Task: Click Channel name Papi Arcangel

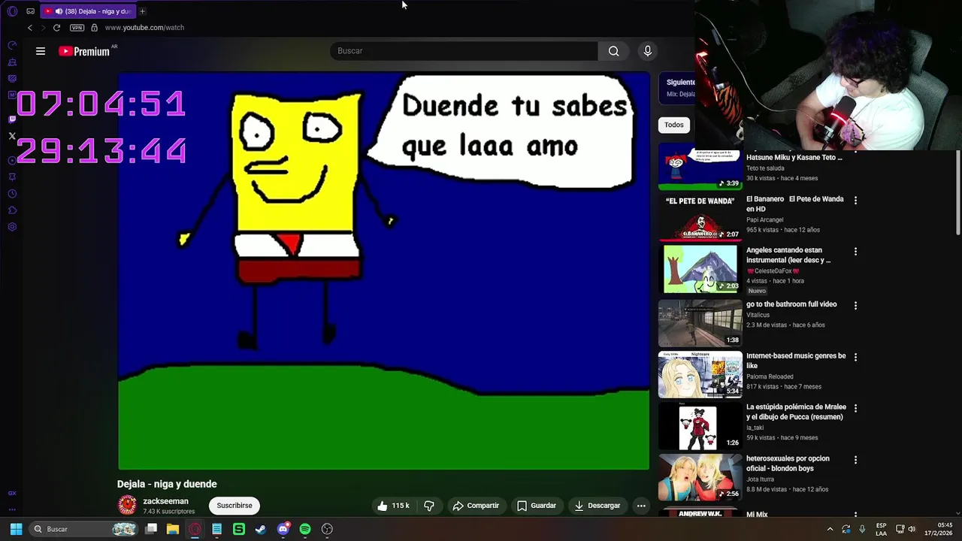Action: point(764,220)
